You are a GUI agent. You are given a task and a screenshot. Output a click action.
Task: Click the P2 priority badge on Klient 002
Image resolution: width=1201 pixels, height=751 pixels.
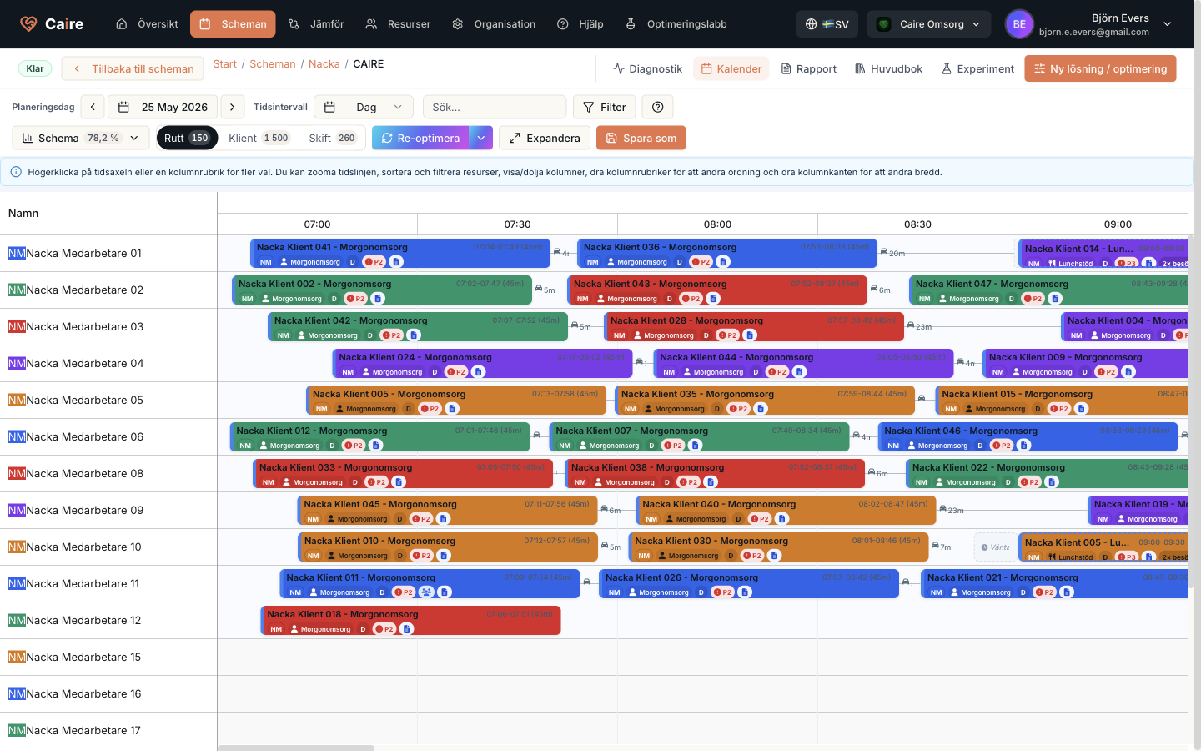[x=355, y=299]
